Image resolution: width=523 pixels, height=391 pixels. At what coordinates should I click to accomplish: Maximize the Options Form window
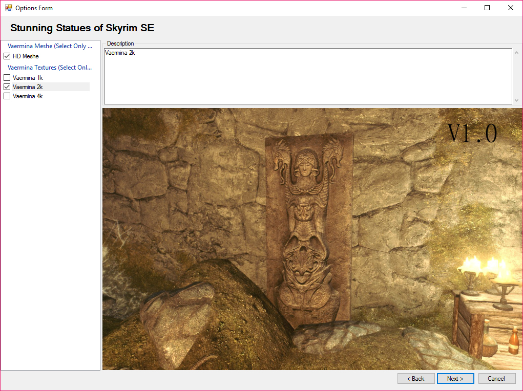point(487,8)
